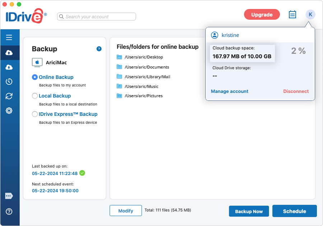Click the user icon beside kristine
The image size is (323, 226).
[x=215, y=35]
